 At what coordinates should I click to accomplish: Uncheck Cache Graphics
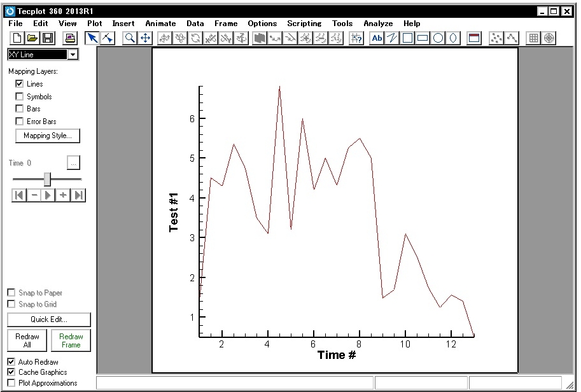pos(11,372)
